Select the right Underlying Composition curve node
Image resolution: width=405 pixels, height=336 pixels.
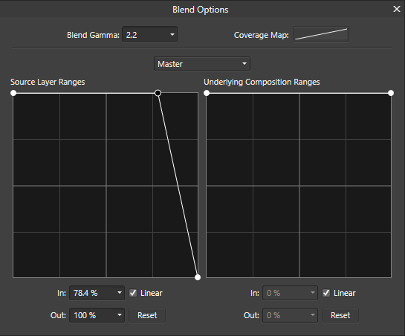[x=391, y=93]
